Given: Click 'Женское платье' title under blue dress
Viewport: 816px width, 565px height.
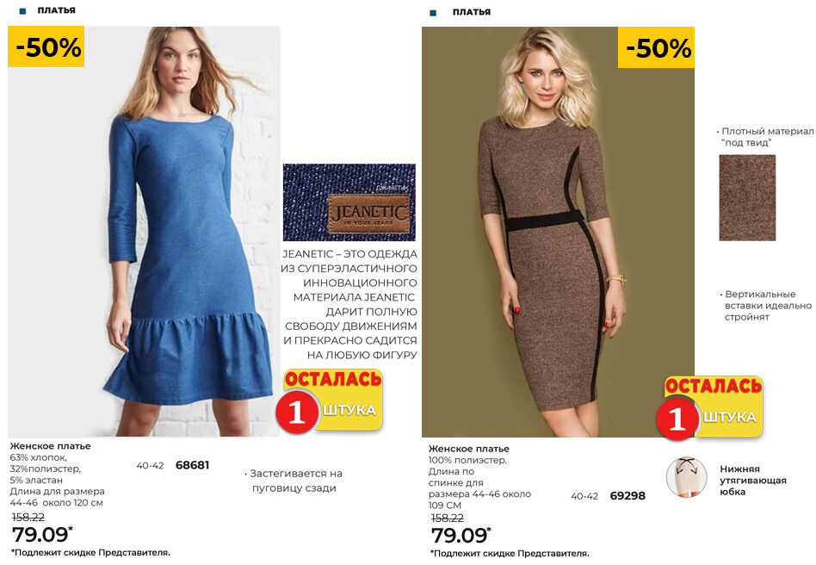Looking at the screenshot, I should coord(51,446).
